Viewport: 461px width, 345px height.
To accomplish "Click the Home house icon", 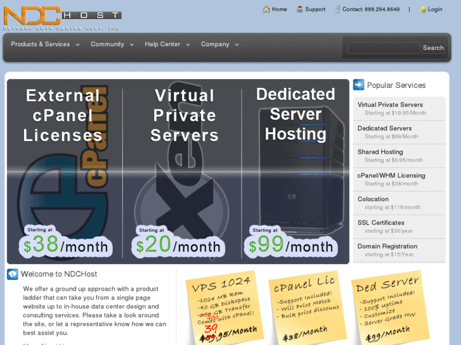I will 266,9.
